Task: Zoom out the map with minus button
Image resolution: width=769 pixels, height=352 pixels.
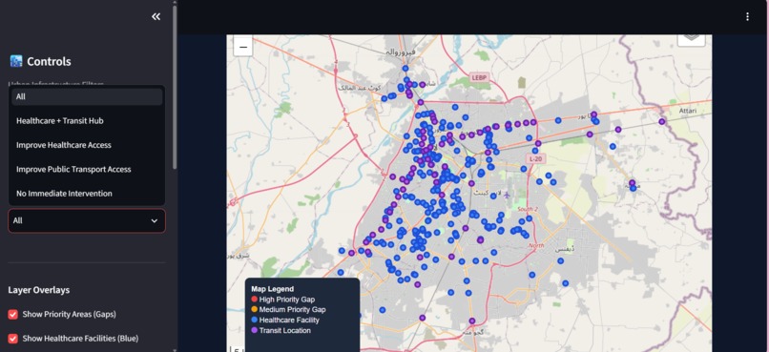Action: [x=242, y=47]
